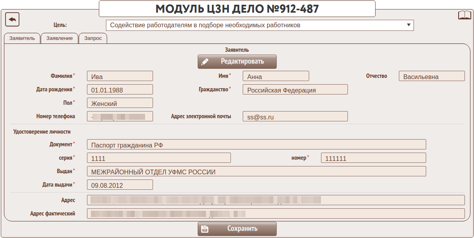Focus the passport номер field
474x238 pixels.
pos(373,158)
